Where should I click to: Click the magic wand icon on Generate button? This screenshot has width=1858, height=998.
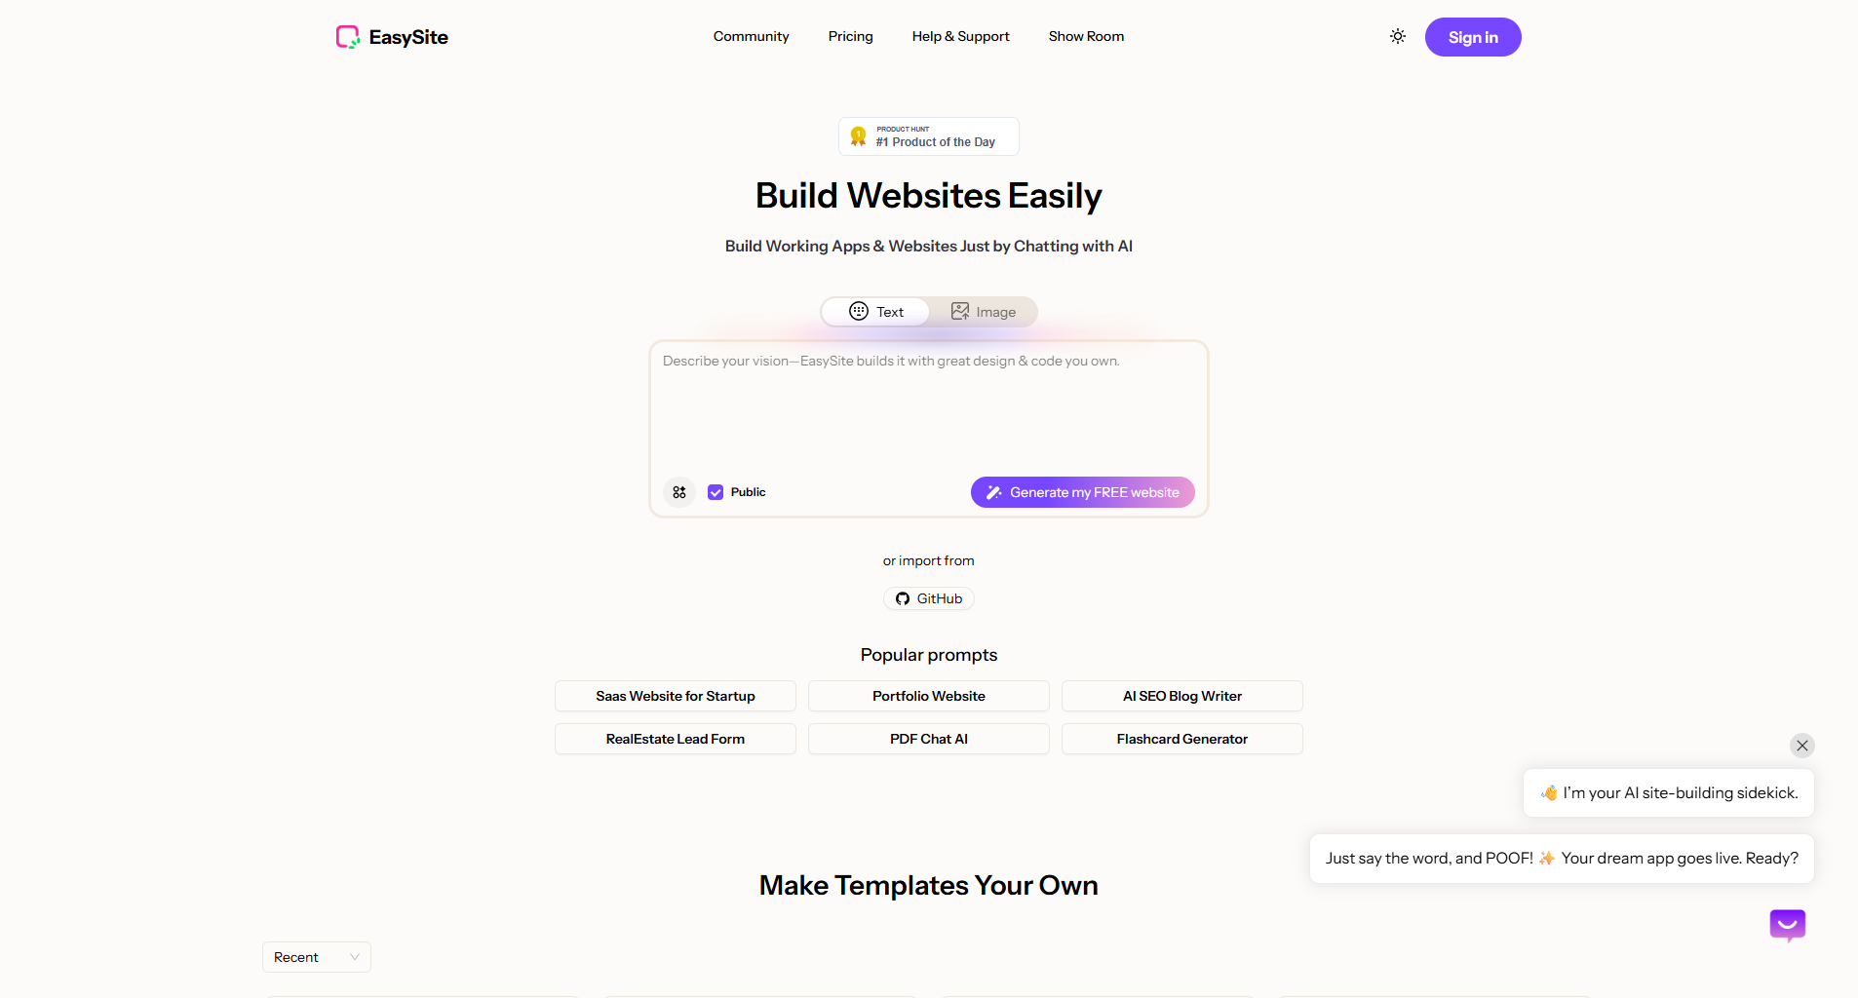pyautogui.click(x=993, y=492)
